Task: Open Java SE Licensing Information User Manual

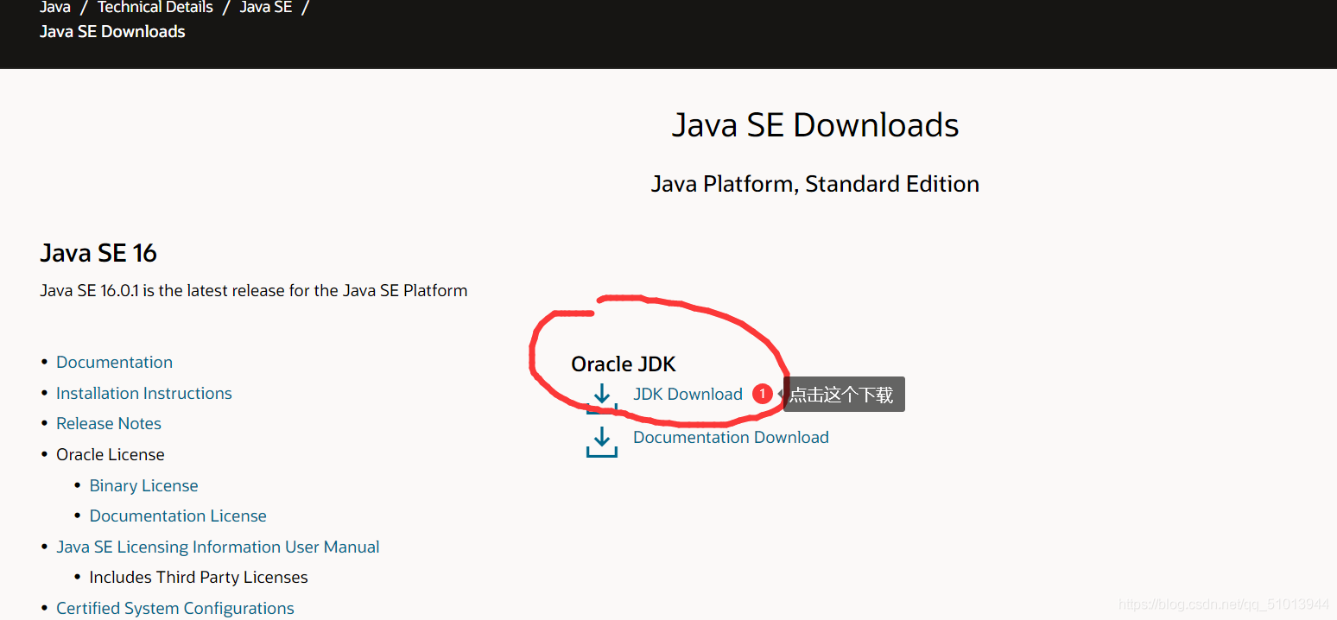Action: tap(218, 547)
